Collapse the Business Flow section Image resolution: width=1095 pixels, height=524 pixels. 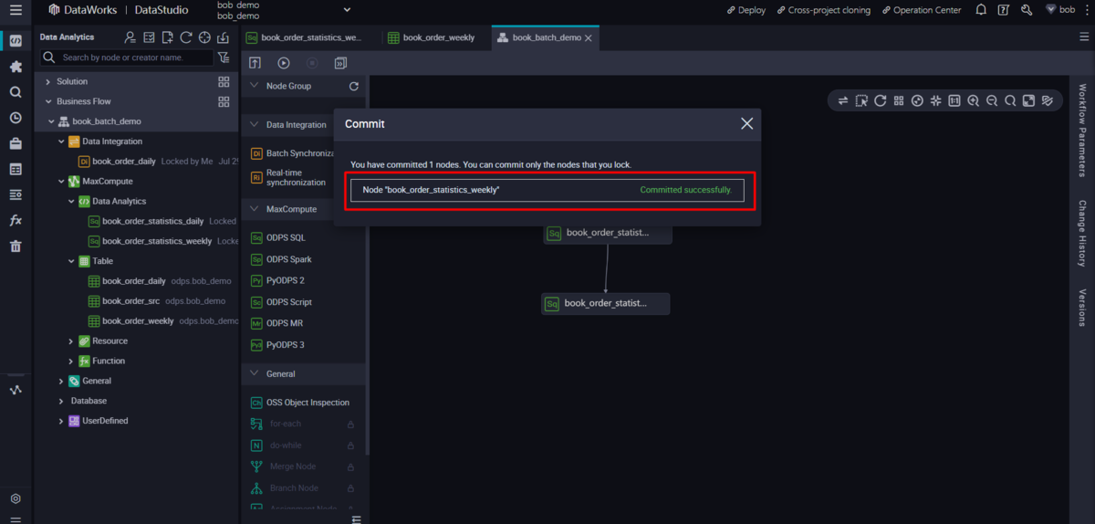click(x=47, y=102)
